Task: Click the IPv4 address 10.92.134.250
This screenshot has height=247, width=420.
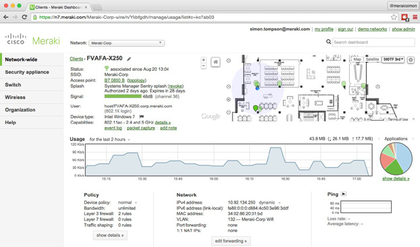Action: pyautogui.click(x=241, y=202)
